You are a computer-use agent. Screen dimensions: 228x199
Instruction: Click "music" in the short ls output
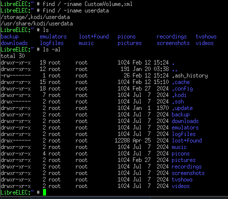click(x=86, y=43)
